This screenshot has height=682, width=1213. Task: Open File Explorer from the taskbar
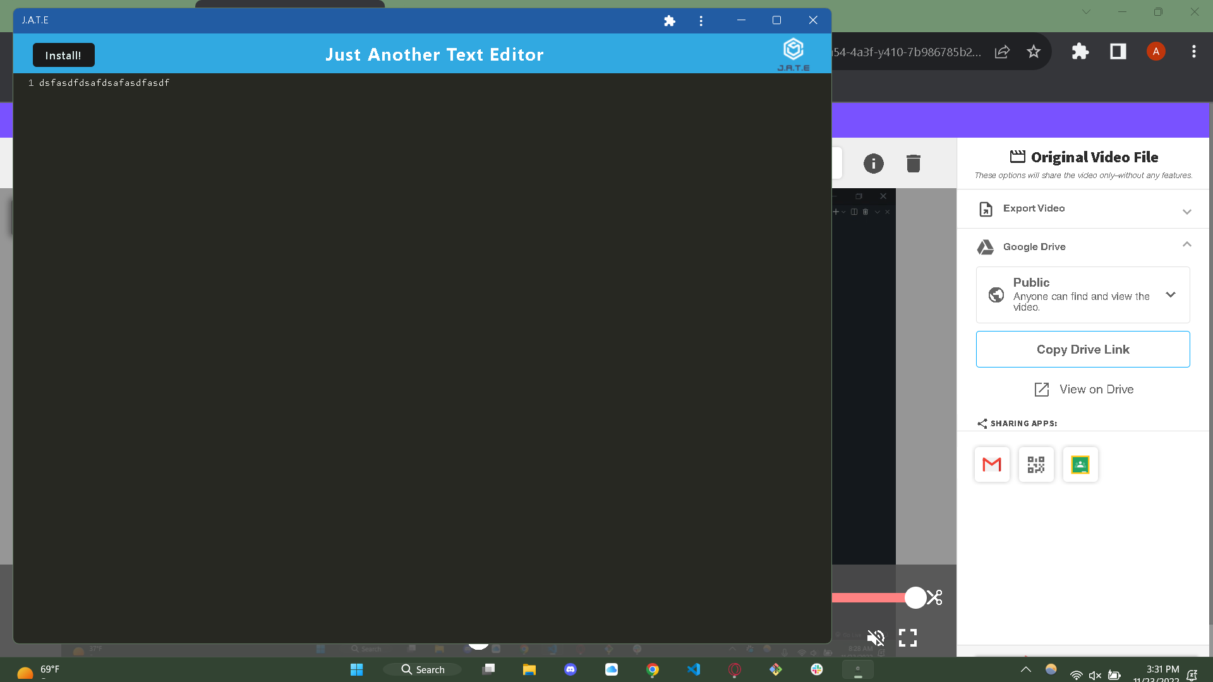529,669
